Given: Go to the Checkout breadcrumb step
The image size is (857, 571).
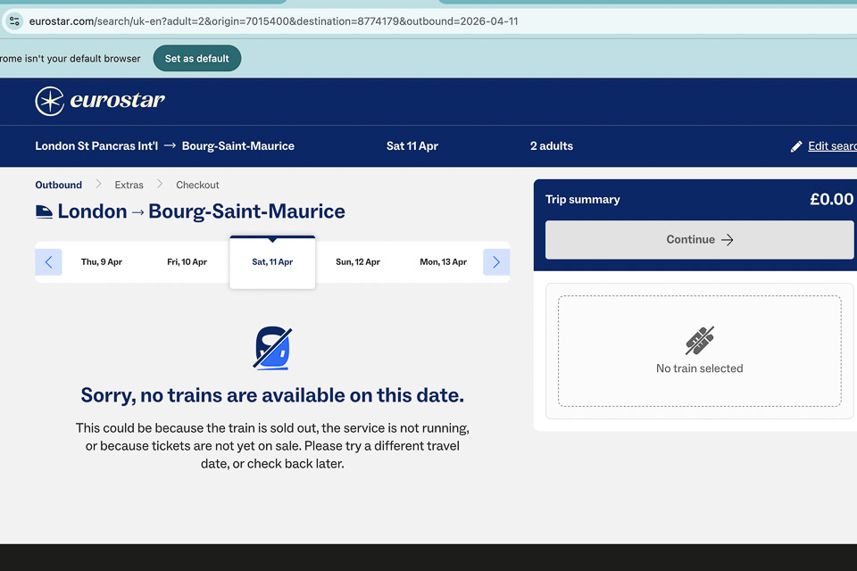Looking at the screenshot, I should [197, 185].
